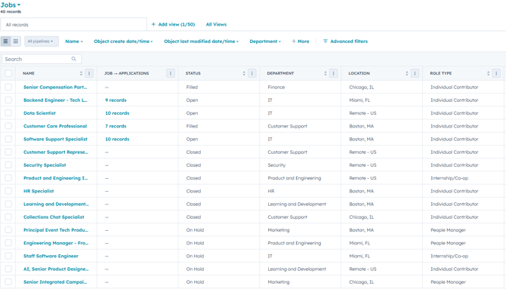Tick HR Specialist row checkbox

(8, 191)
